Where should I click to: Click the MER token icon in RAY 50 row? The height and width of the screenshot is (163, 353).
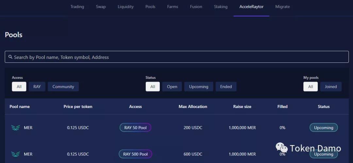click(15, 128)
